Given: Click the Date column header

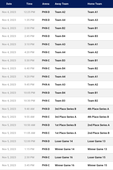Looking at the screenshot, I should point(9,4).
